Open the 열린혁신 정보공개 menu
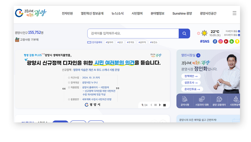Screen dimensions: 251x142 point(92,13)
